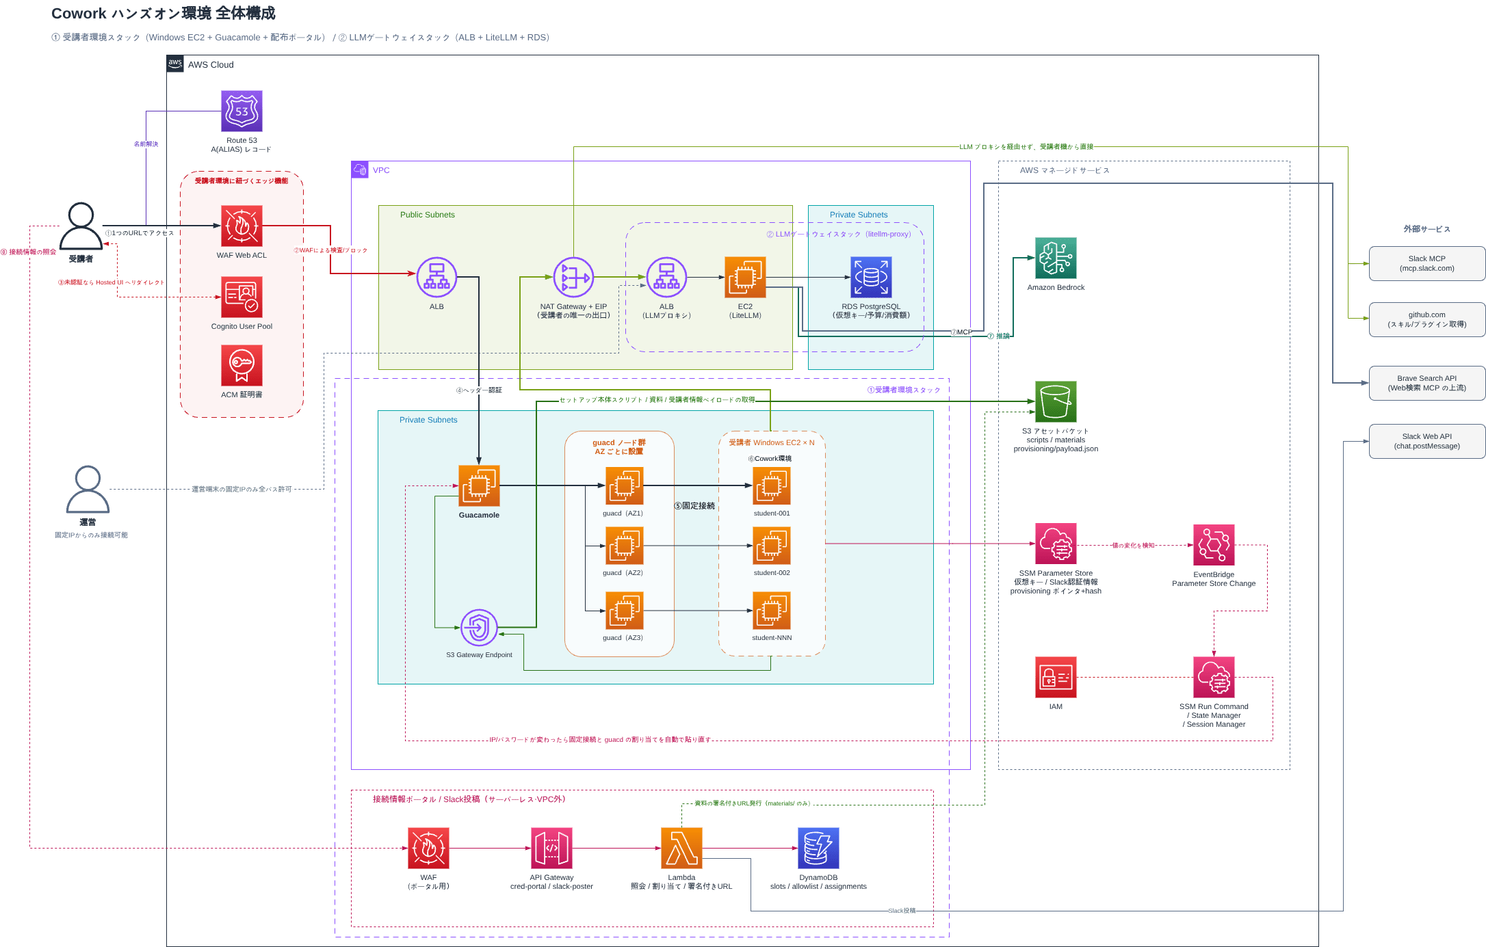The width and height of the screenshot is (1486, 947).
Task: Click the github.com external service box
Action: point(1426,319)
